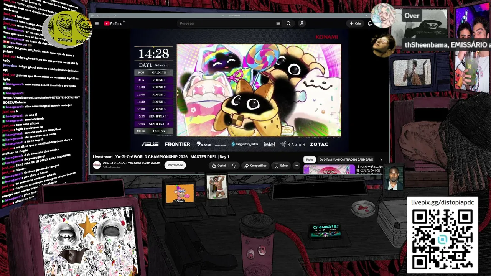Click the FRONTIER sponsor logo

178,144
